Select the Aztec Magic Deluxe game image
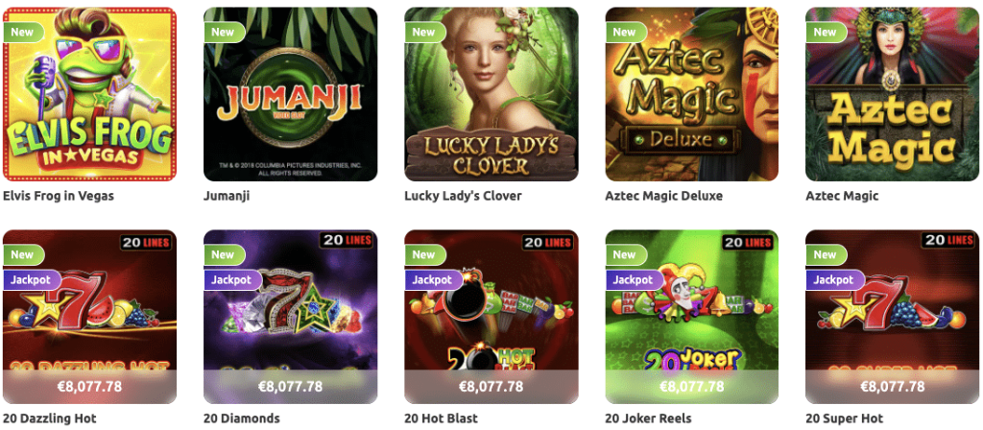Screen dimensions: 983x430 [x=691, y=94]
